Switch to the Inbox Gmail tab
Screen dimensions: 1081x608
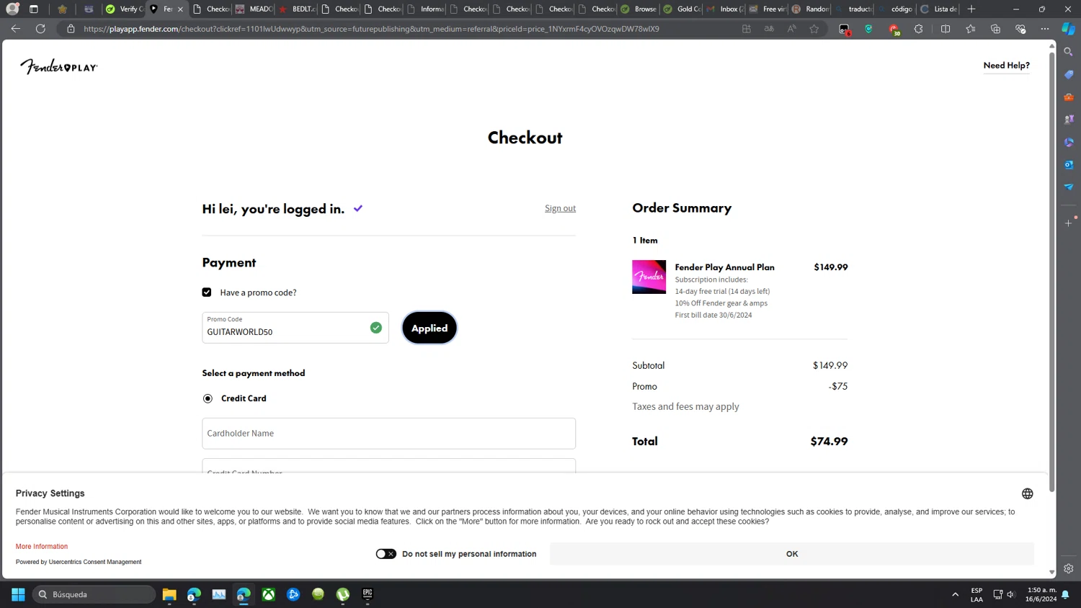point(724,9)
